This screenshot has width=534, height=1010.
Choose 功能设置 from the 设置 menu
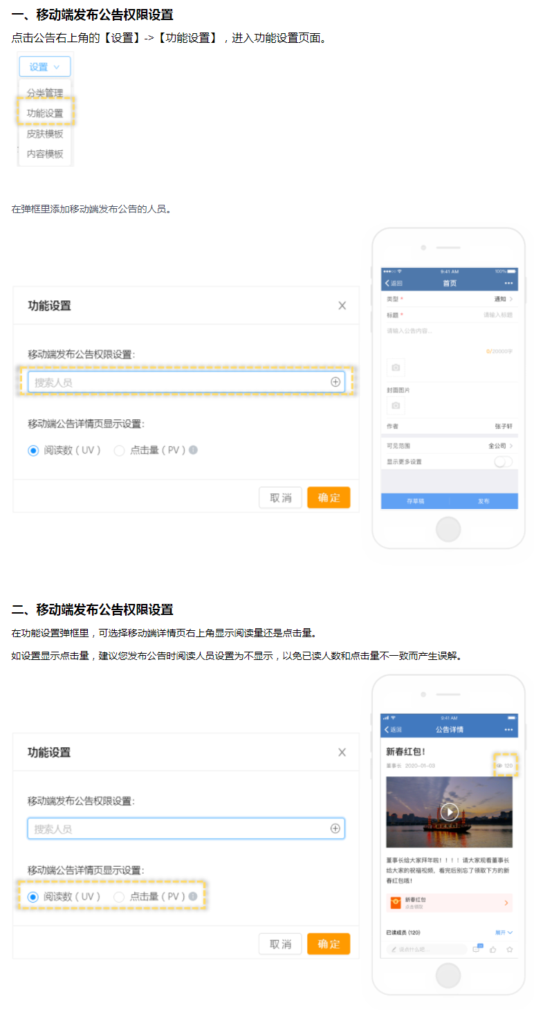coord(45,113)
